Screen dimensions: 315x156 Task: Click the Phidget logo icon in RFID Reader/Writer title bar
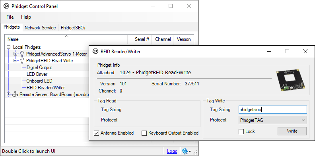[x=95, y=51]
